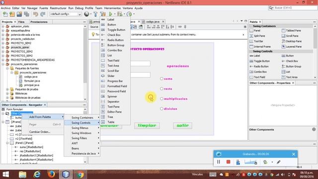Run the project with green play icon
This screenshot has width=318, height=179.
pyautogui.click(x=110, y=14)
